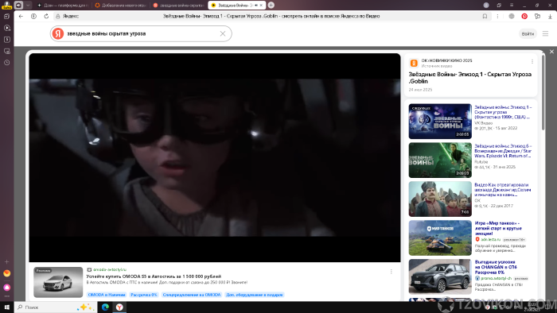Open the downloads arrow icon in toolbar
The image size is (557, 313).
tap(550, 17)
